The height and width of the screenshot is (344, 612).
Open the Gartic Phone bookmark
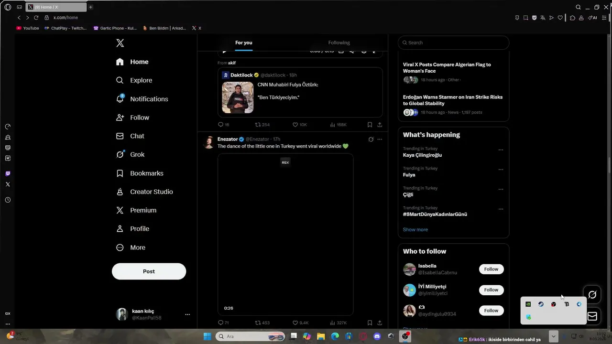point(115,28)
